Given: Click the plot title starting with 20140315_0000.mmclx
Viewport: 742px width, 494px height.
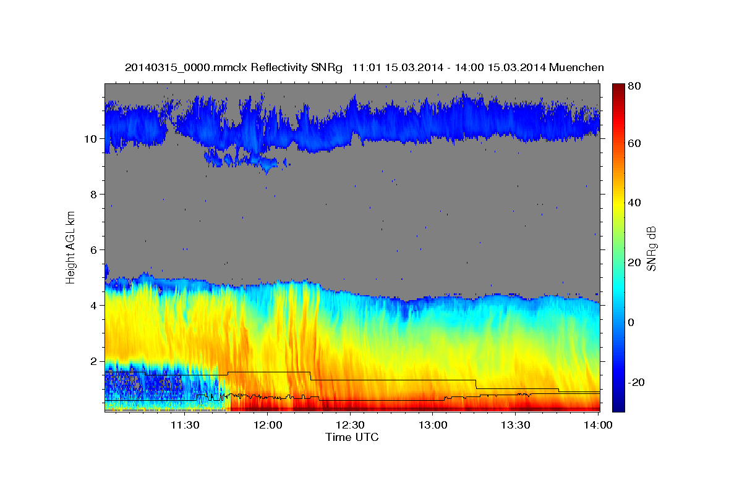Looking at the screenshot, I should pos(364,67).
